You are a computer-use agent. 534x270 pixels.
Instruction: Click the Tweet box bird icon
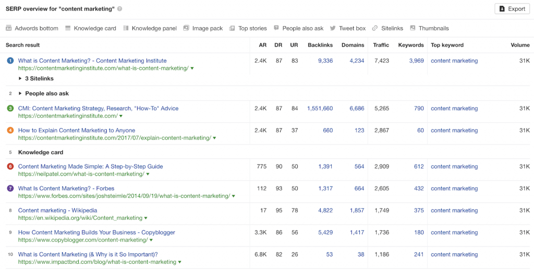[x=333, y=28]
